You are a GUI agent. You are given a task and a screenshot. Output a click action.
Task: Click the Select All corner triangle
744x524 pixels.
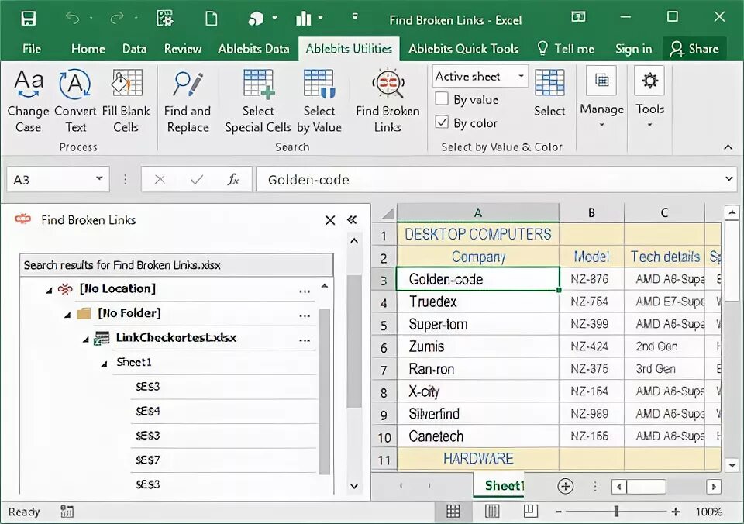pyautogui.click(x=387, y=214)
